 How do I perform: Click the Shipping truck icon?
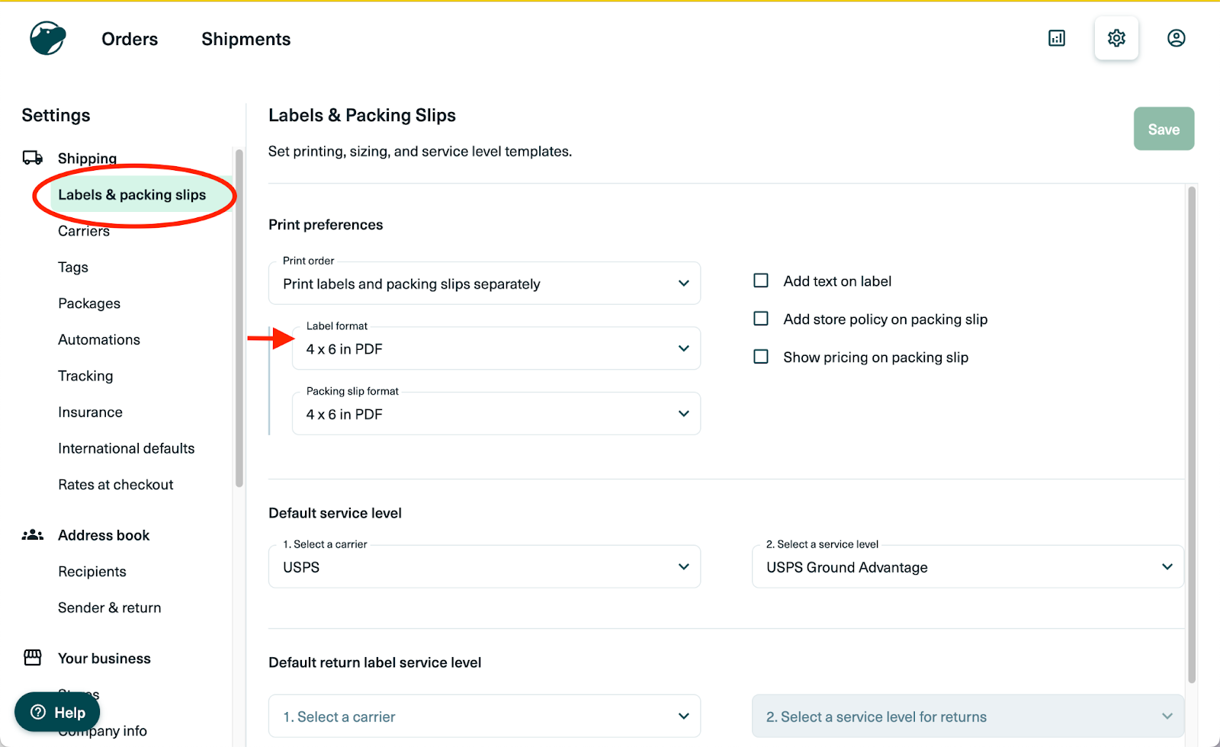[x=33, y=158]
